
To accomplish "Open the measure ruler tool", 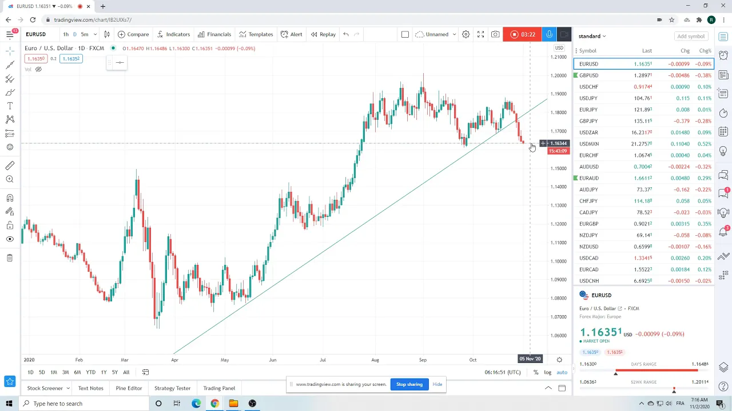I will click(x=10, y=166).
